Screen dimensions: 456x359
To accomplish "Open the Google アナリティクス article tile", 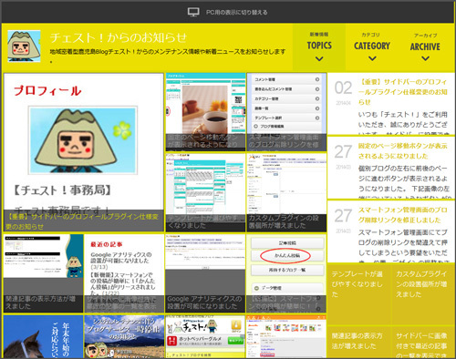I will [205, 273].
